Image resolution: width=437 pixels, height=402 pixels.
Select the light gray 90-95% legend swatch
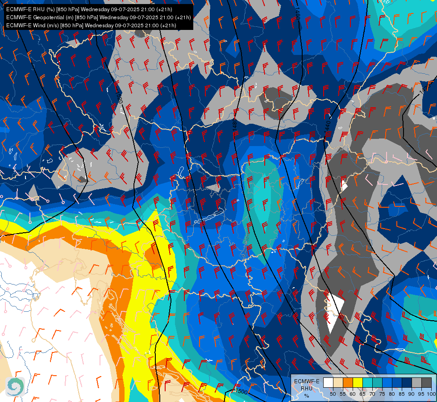(417, 382)
